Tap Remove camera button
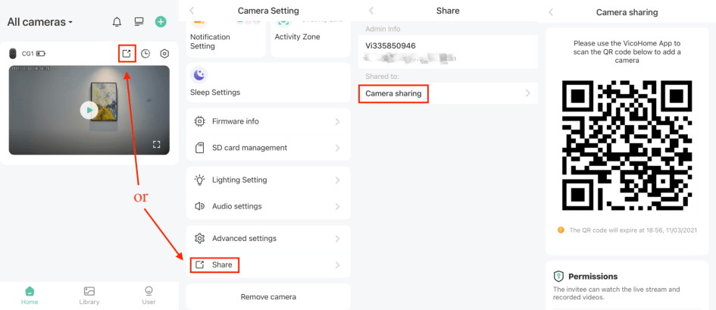Image resolution: width=716 pixels, height=310 pixels. [268, 296]
